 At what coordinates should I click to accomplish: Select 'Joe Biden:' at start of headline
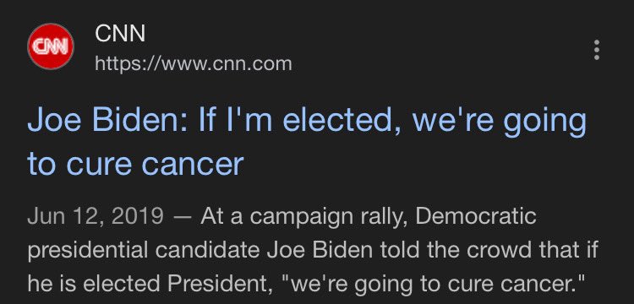[107, 121]
